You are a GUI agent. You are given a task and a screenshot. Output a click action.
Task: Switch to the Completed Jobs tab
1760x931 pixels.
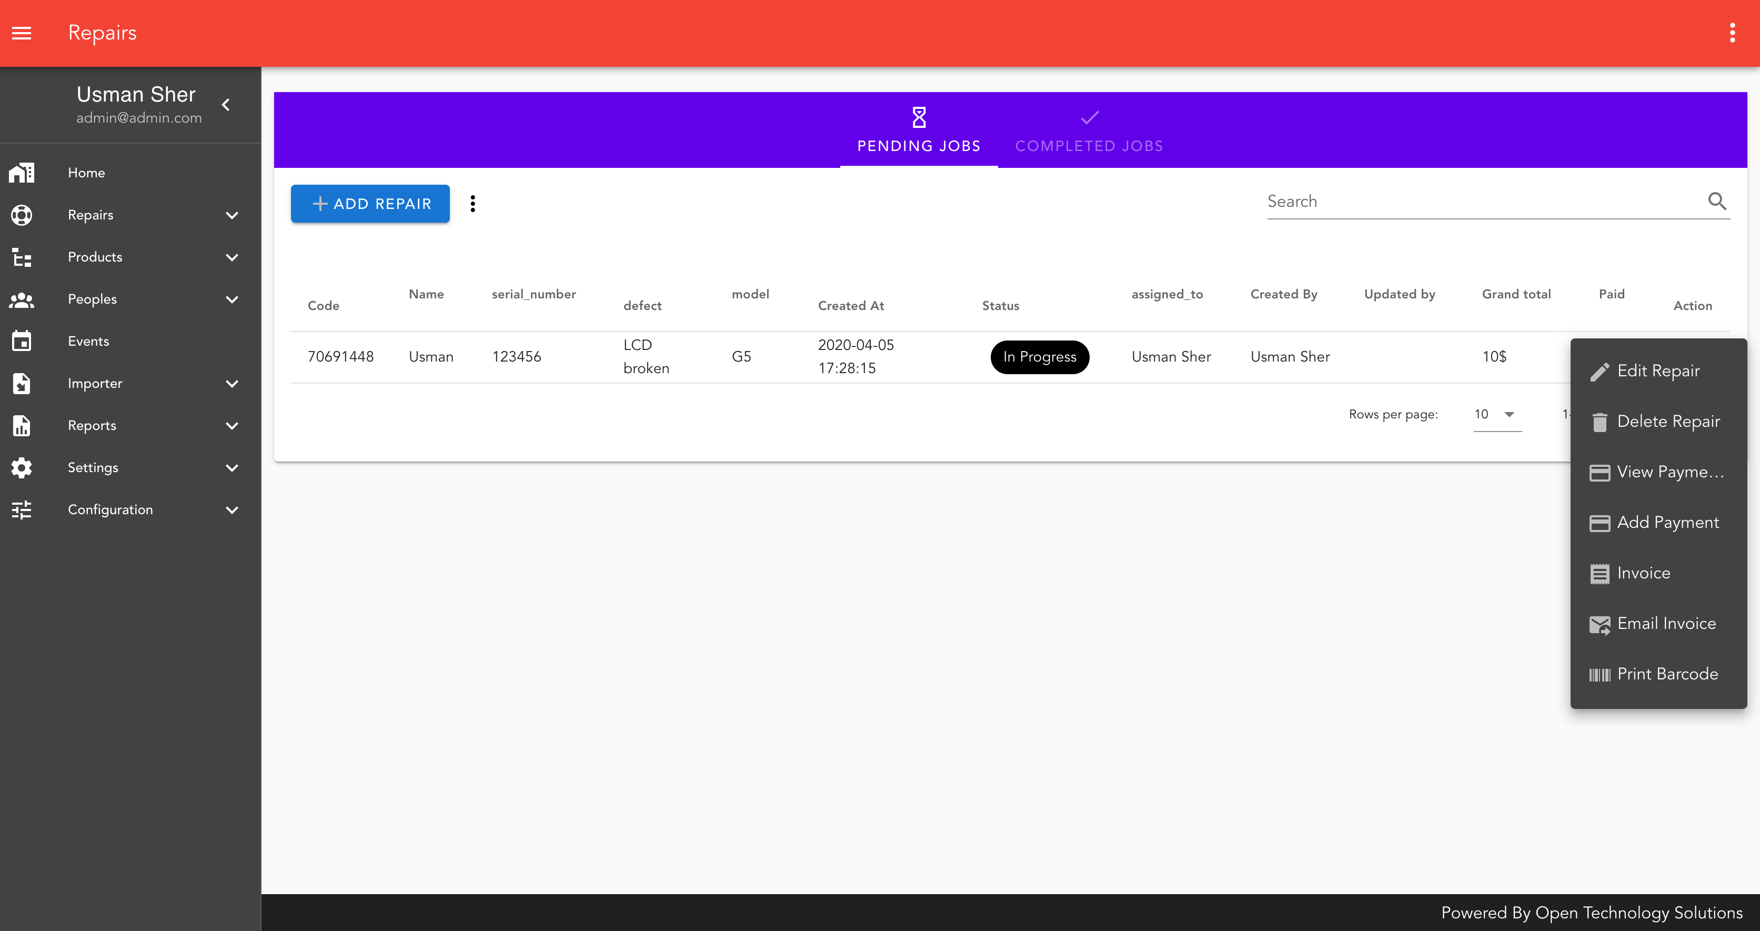pos(1089,131)
